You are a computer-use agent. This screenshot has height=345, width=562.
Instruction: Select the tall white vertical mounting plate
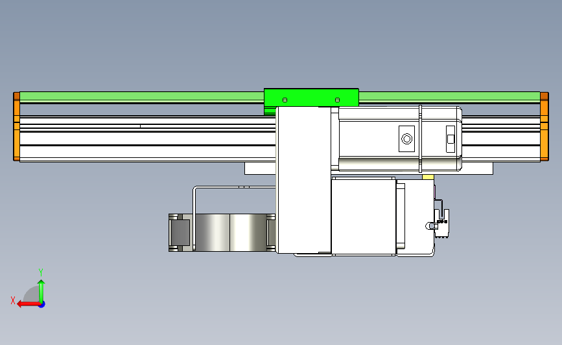coord(303,180)
